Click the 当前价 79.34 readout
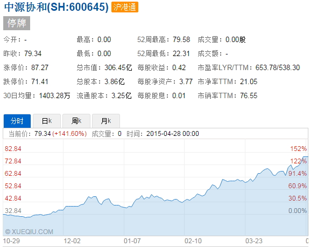This screenshot has width=310, height=247. (43, 134)
